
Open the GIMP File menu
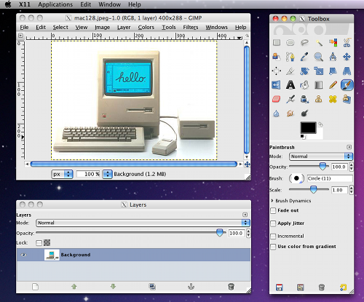(x=24, y=27)
